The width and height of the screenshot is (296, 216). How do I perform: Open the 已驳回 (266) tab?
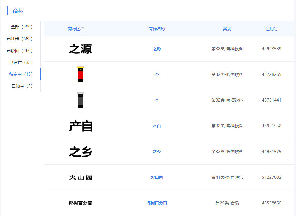[x=20, y=51]
